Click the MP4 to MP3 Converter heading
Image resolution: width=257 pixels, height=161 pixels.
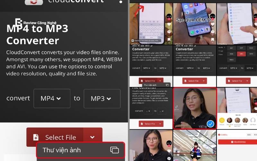[37, 34]
